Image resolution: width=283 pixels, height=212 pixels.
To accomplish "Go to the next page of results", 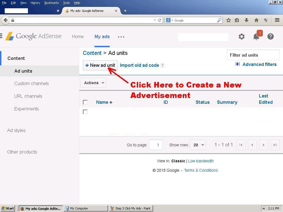I will (264, 145).
